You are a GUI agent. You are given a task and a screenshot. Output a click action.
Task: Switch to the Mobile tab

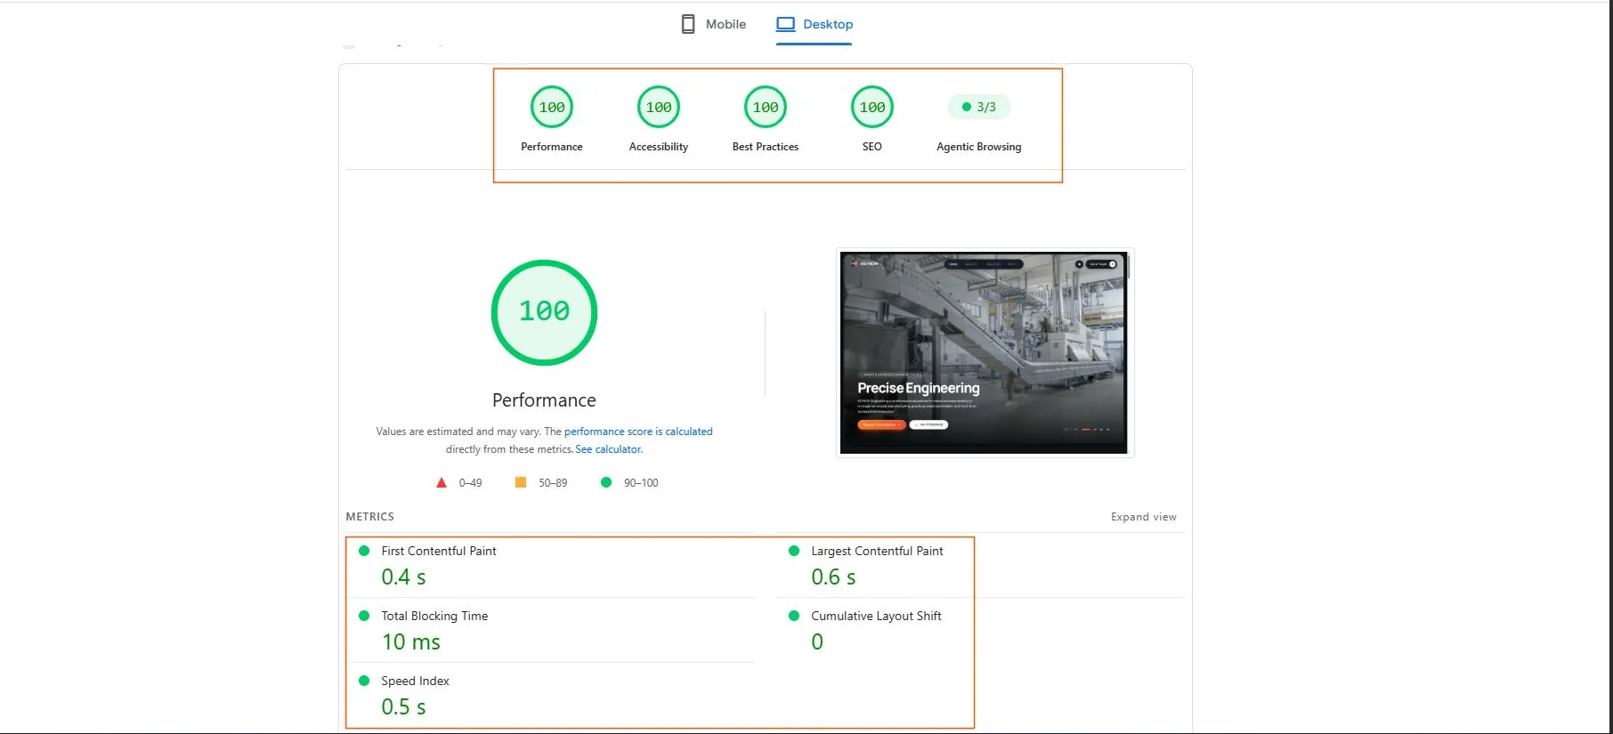[713, 24]
